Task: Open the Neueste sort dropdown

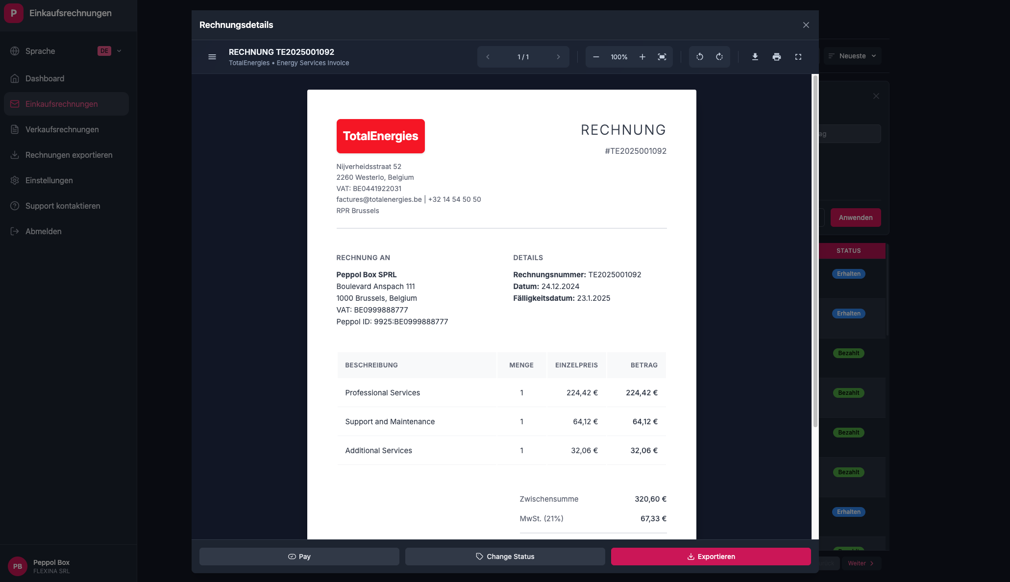Action: point(852,56)
